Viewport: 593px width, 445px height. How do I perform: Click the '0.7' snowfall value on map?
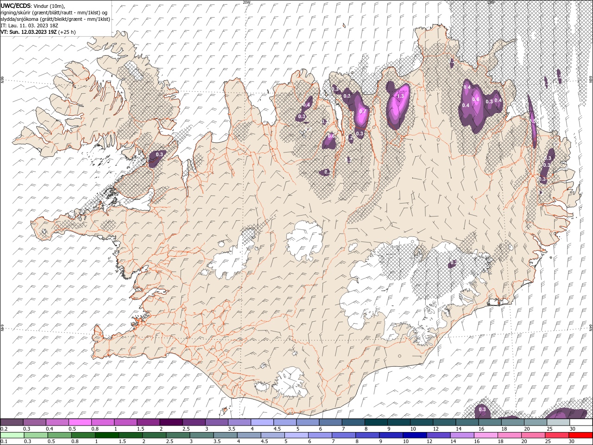(x=363, y=111)
